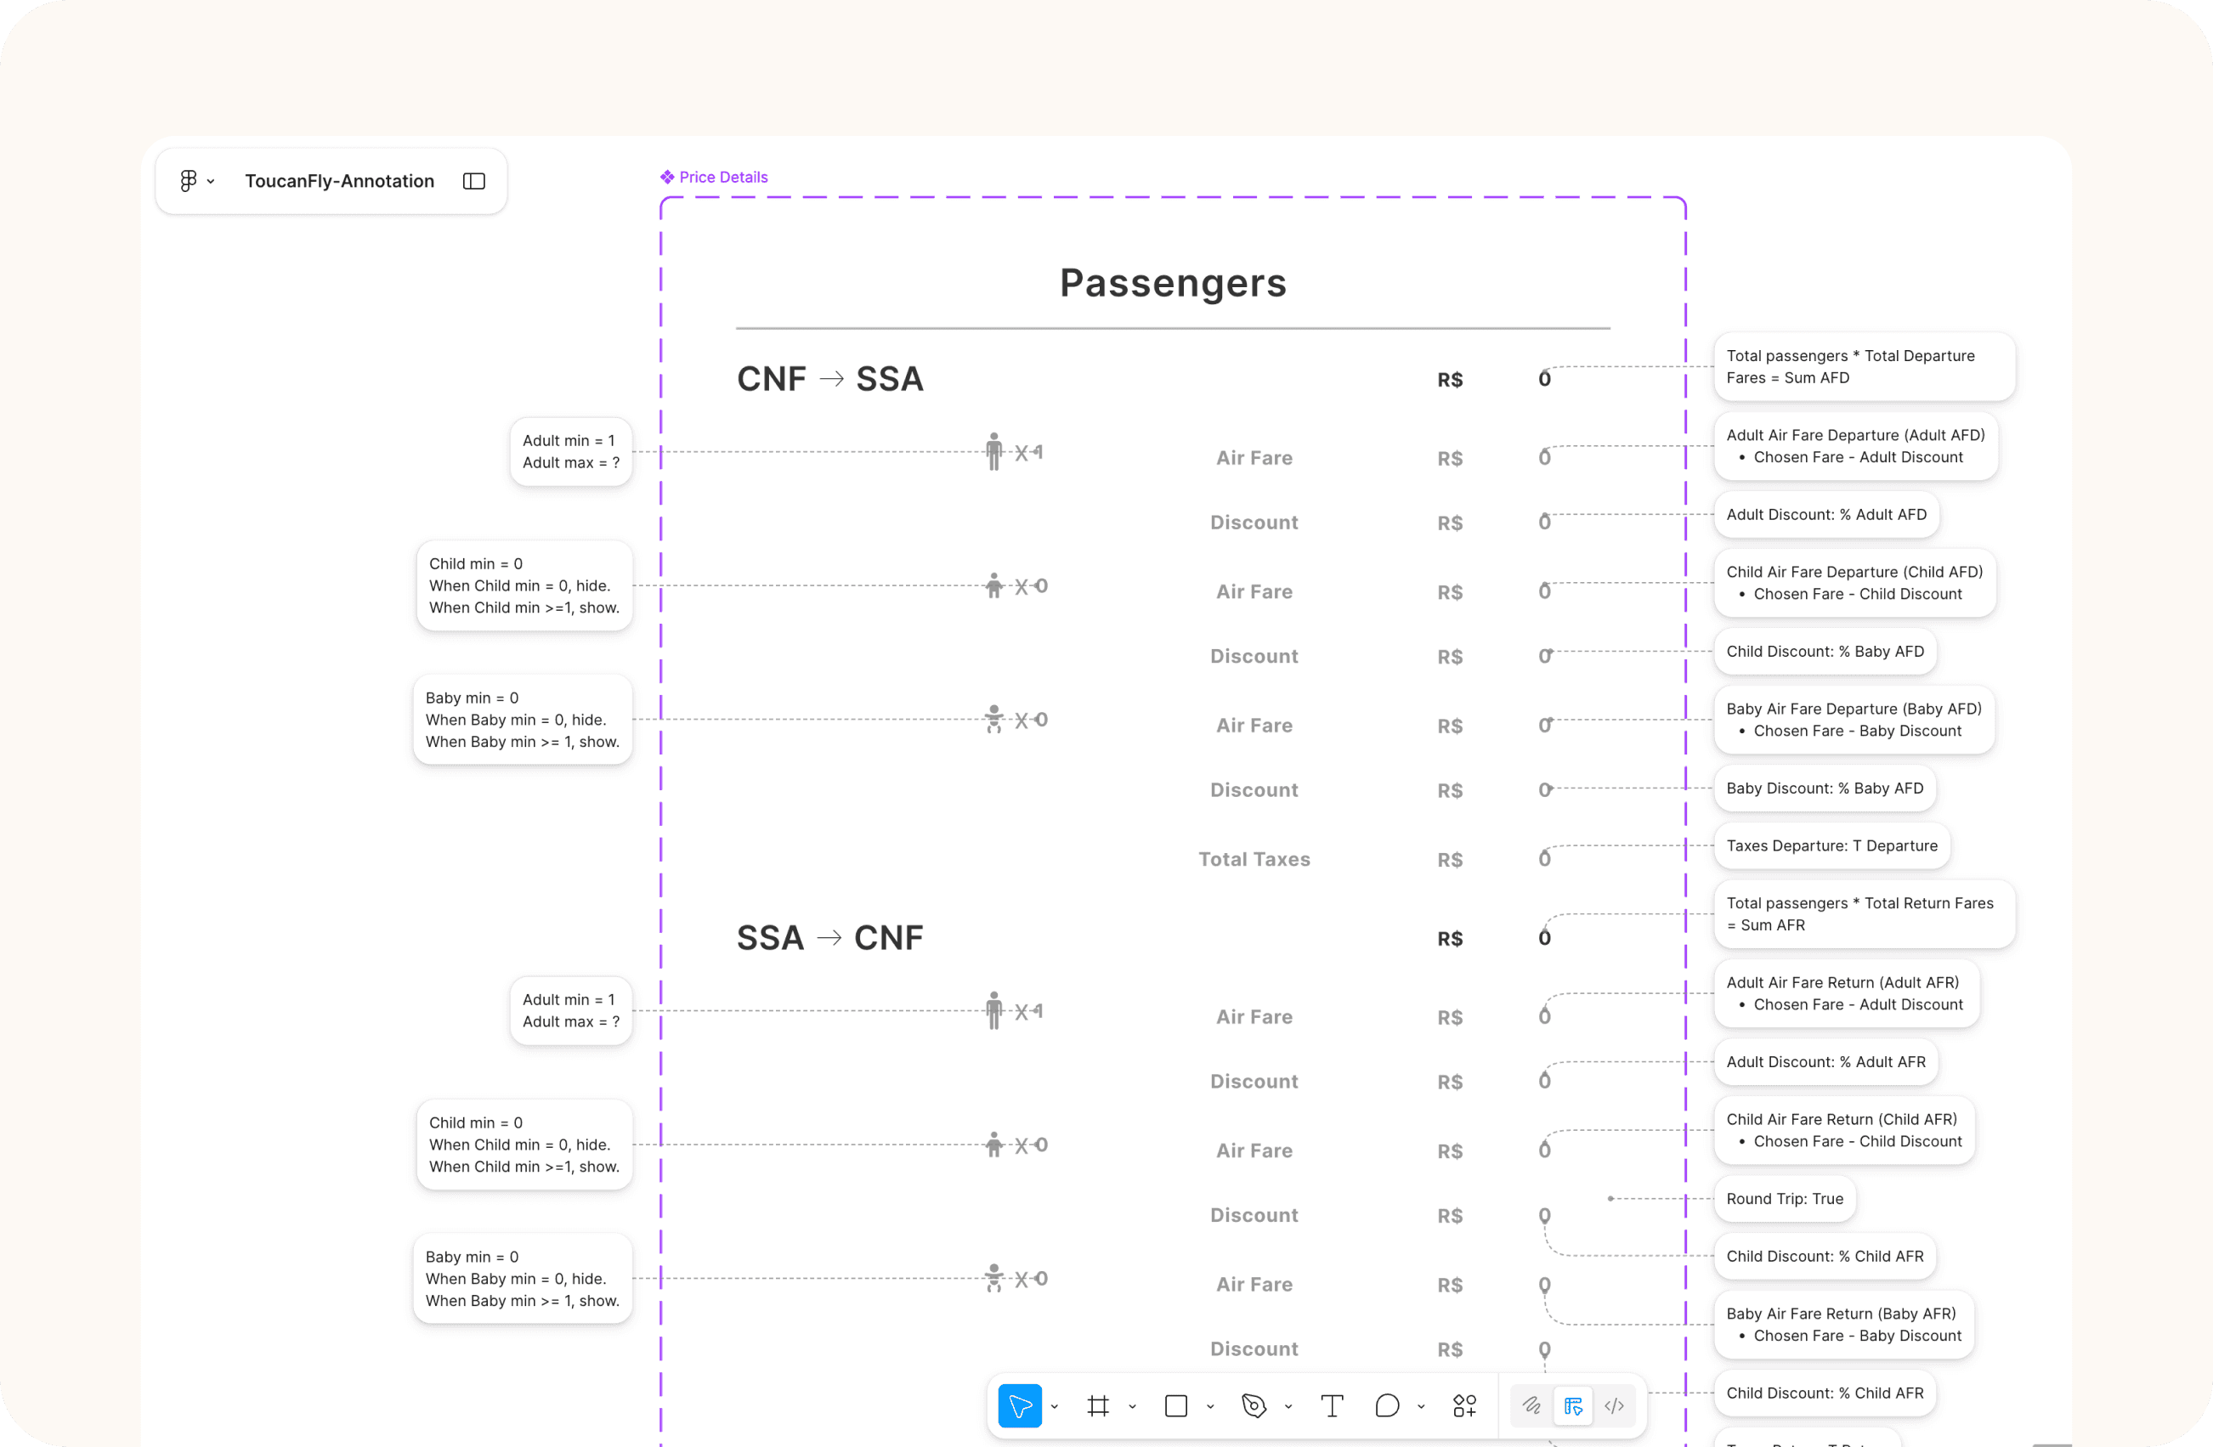2213x1447 pixels.
Task: Switch to Dev Mode code toggle
Action: [1614, 1406]
